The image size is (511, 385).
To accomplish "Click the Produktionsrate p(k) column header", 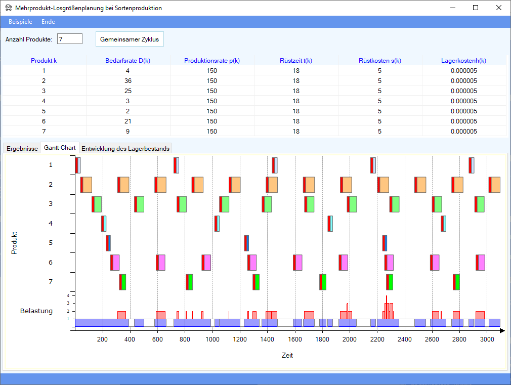I will (x=211, y=61).
